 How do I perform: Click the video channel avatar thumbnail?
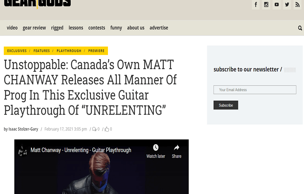[23, 150]
